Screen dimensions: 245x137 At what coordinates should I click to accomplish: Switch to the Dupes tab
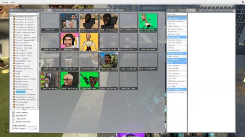pos(110,10)
